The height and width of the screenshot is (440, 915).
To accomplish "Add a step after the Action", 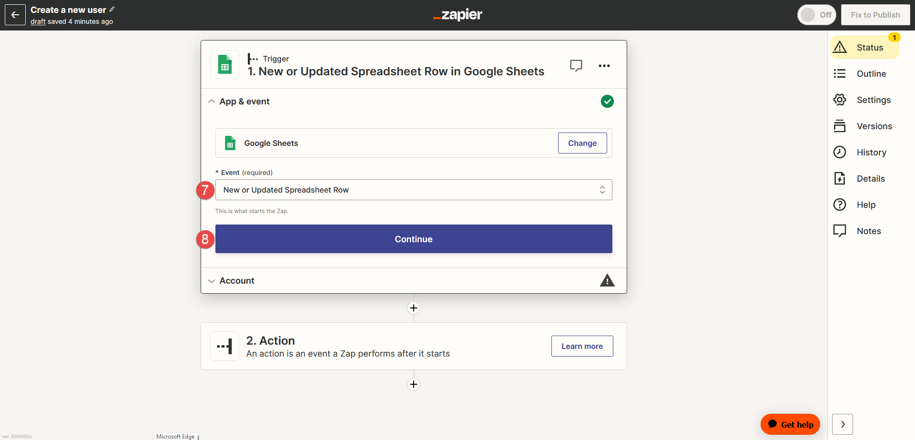I will [414, 384].
